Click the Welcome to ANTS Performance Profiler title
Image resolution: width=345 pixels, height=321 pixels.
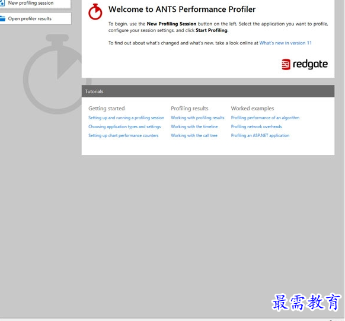(182, 9)
